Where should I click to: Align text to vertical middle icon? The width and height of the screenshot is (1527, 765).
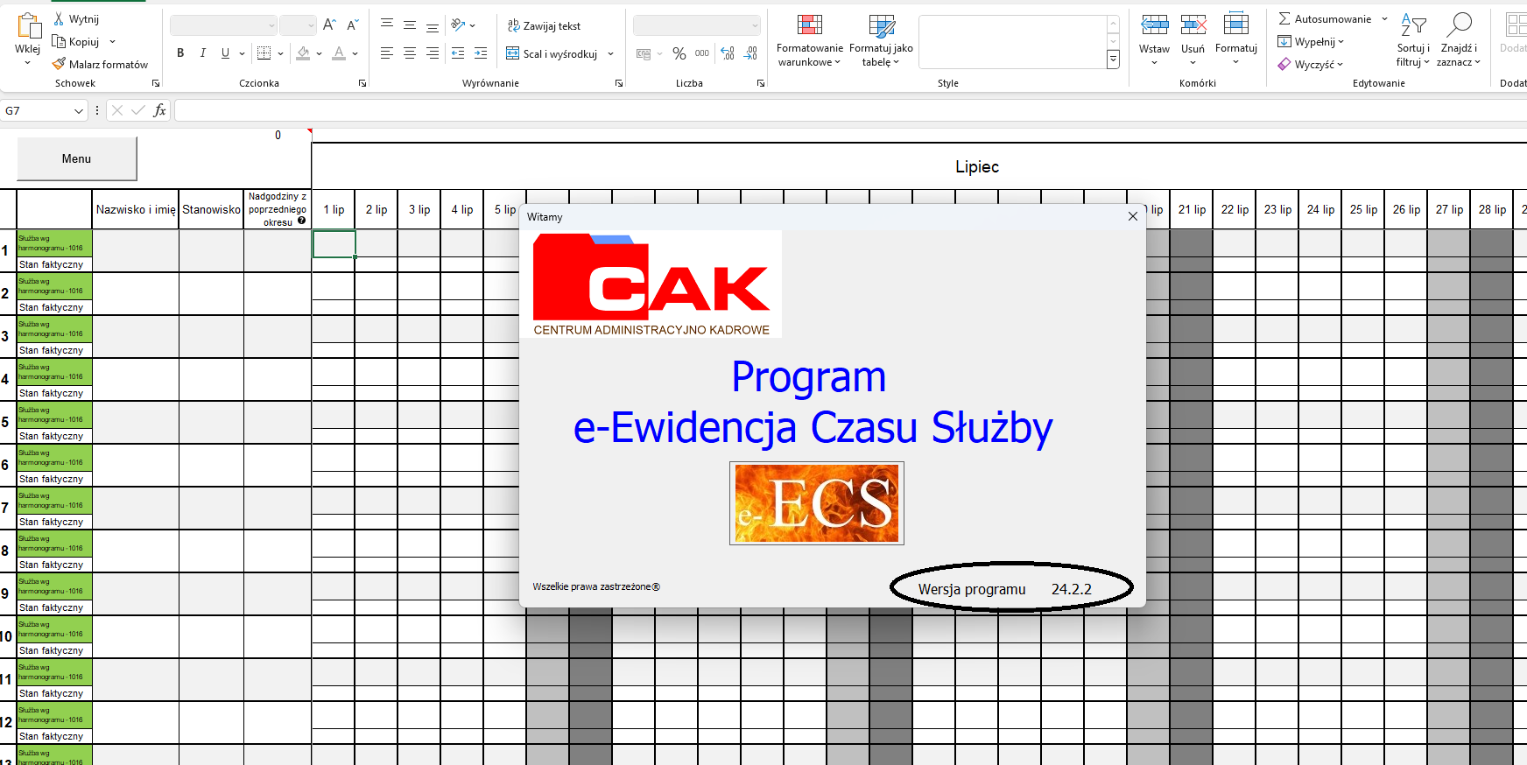coord(410,25)
